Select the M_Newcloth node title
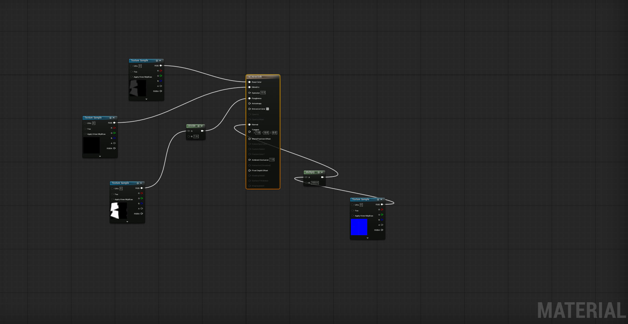The width and height of the screenshot is (628, 324). (x=255, y=77)
